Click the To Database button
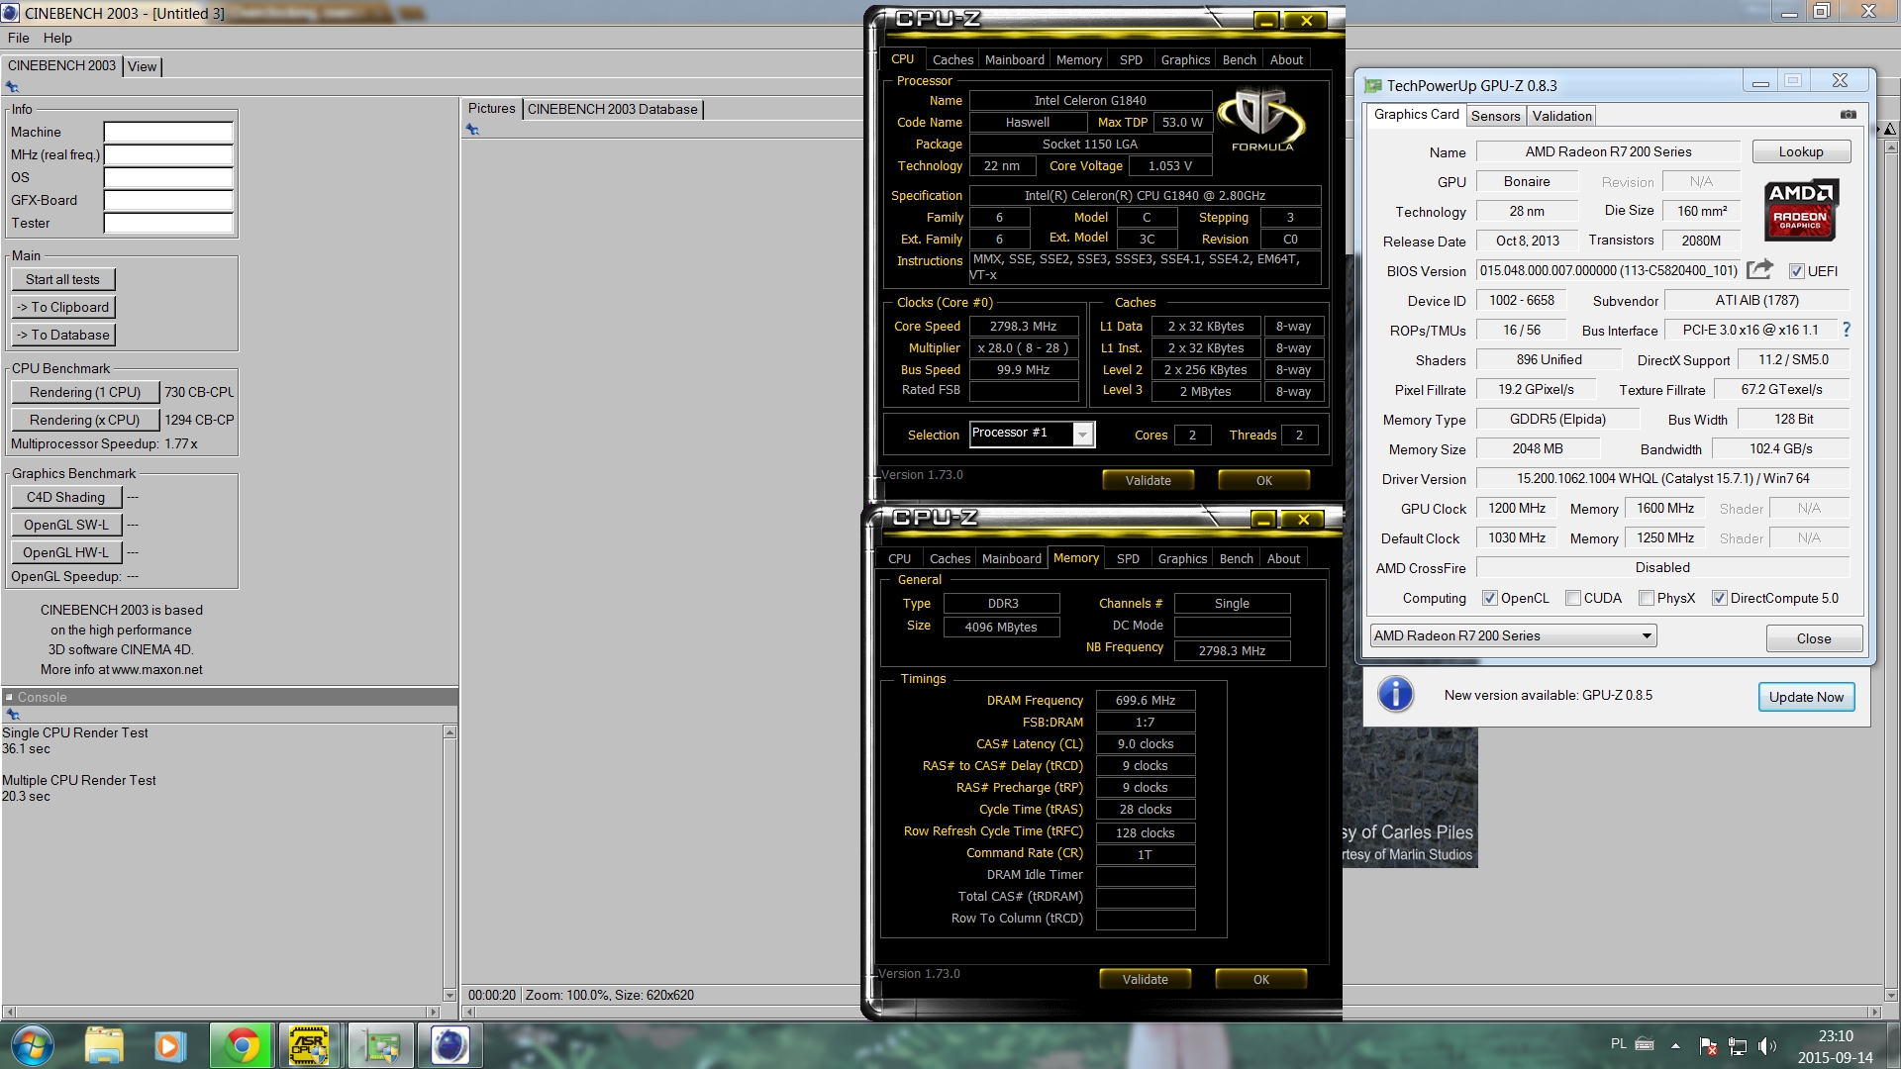The image size is (1901, 1069). 63,335
